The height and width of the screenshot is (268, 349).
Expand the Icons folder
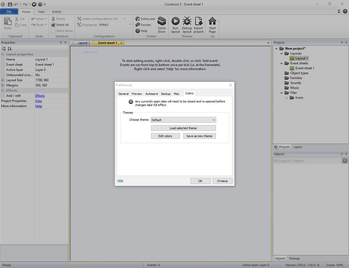[x=287, y=98]
